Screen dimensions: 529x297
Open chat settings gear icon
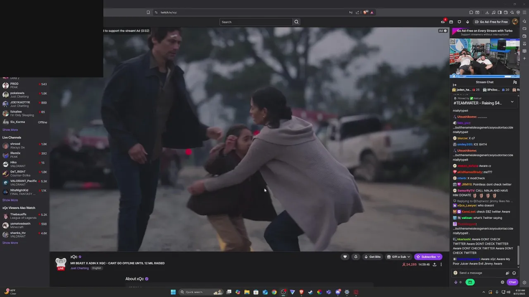coord(503,282)
